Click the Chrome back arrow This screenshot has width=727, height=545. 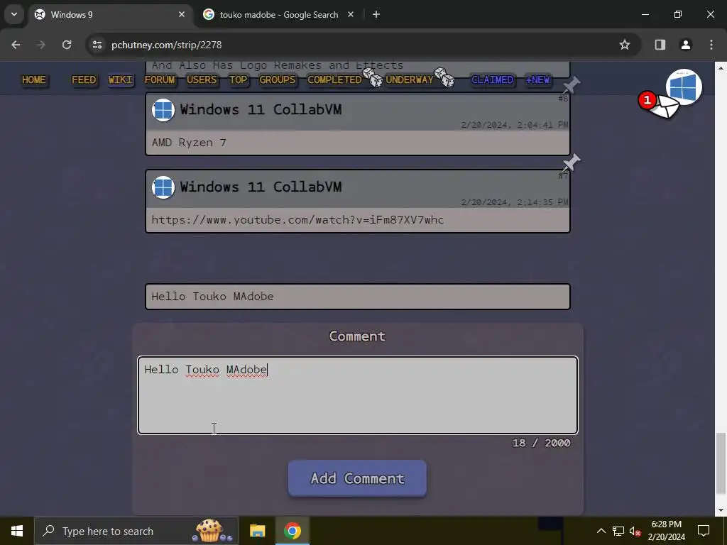click(16, 45)
